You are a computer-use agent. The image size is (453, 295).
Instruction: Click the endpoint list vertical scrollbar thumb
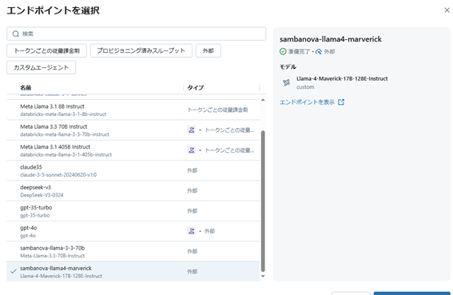click(x=263, y=201)
